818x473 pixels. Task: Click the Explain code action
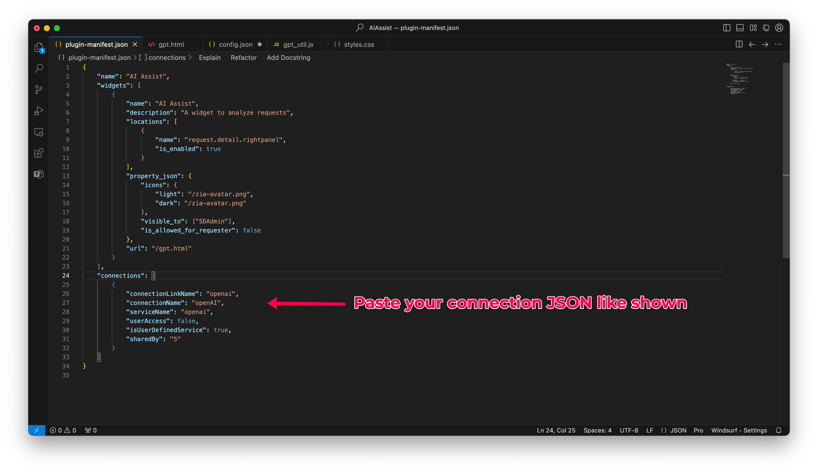click(209, 58)
